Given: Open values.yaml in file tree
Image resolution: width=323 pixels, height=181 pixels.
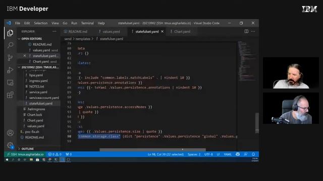Looking at the screenshot, I should point(36,126).
